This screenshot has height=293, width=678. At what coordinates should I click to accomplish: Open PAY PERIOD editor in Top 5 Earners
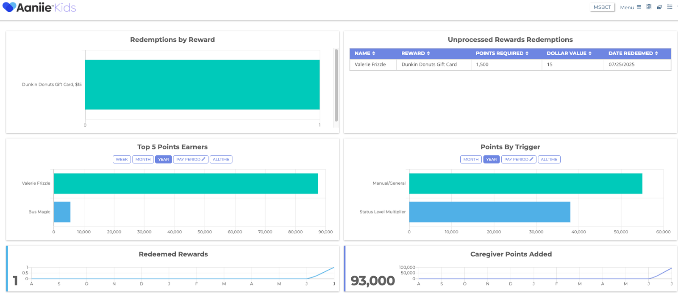point(191,160)
